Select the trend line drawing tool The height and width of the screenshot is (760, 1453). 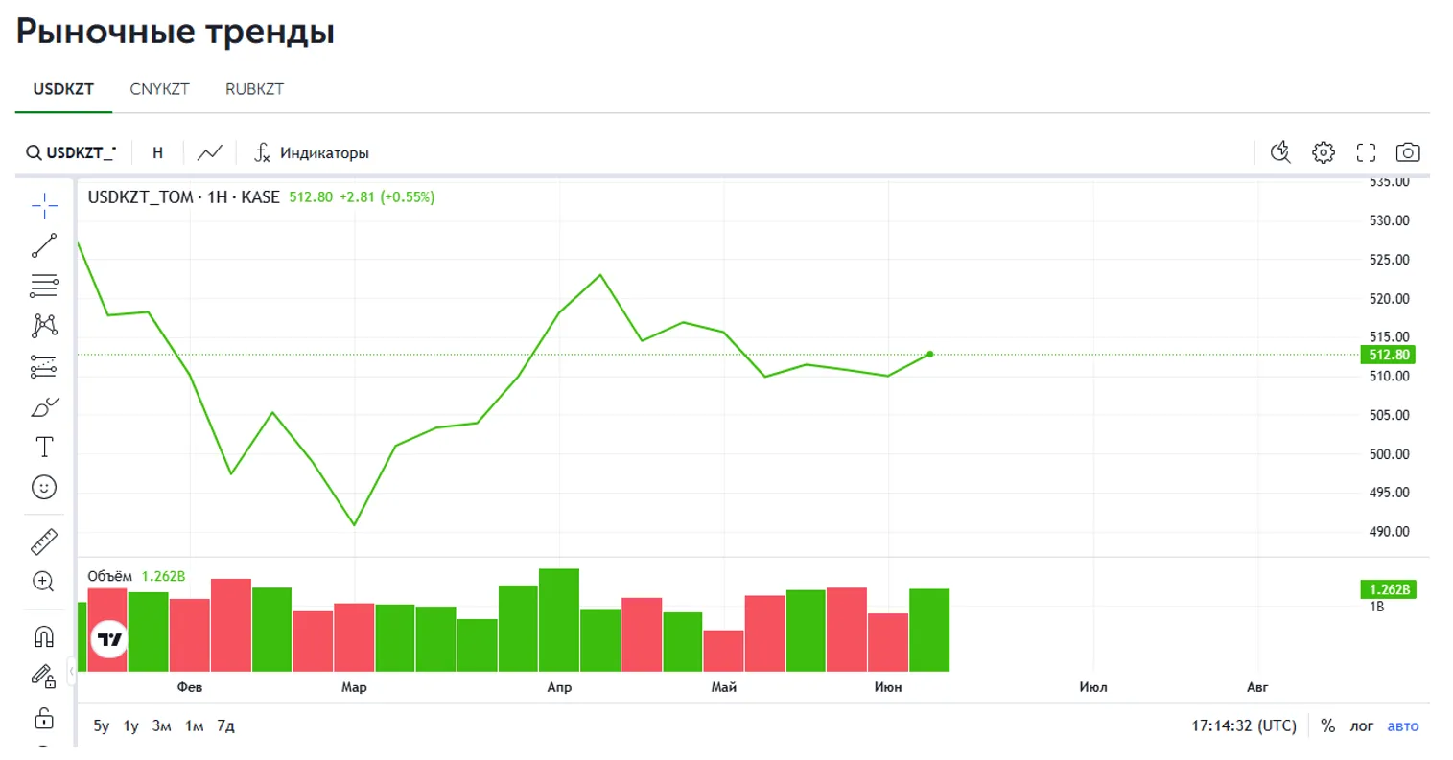pos(44,246)
